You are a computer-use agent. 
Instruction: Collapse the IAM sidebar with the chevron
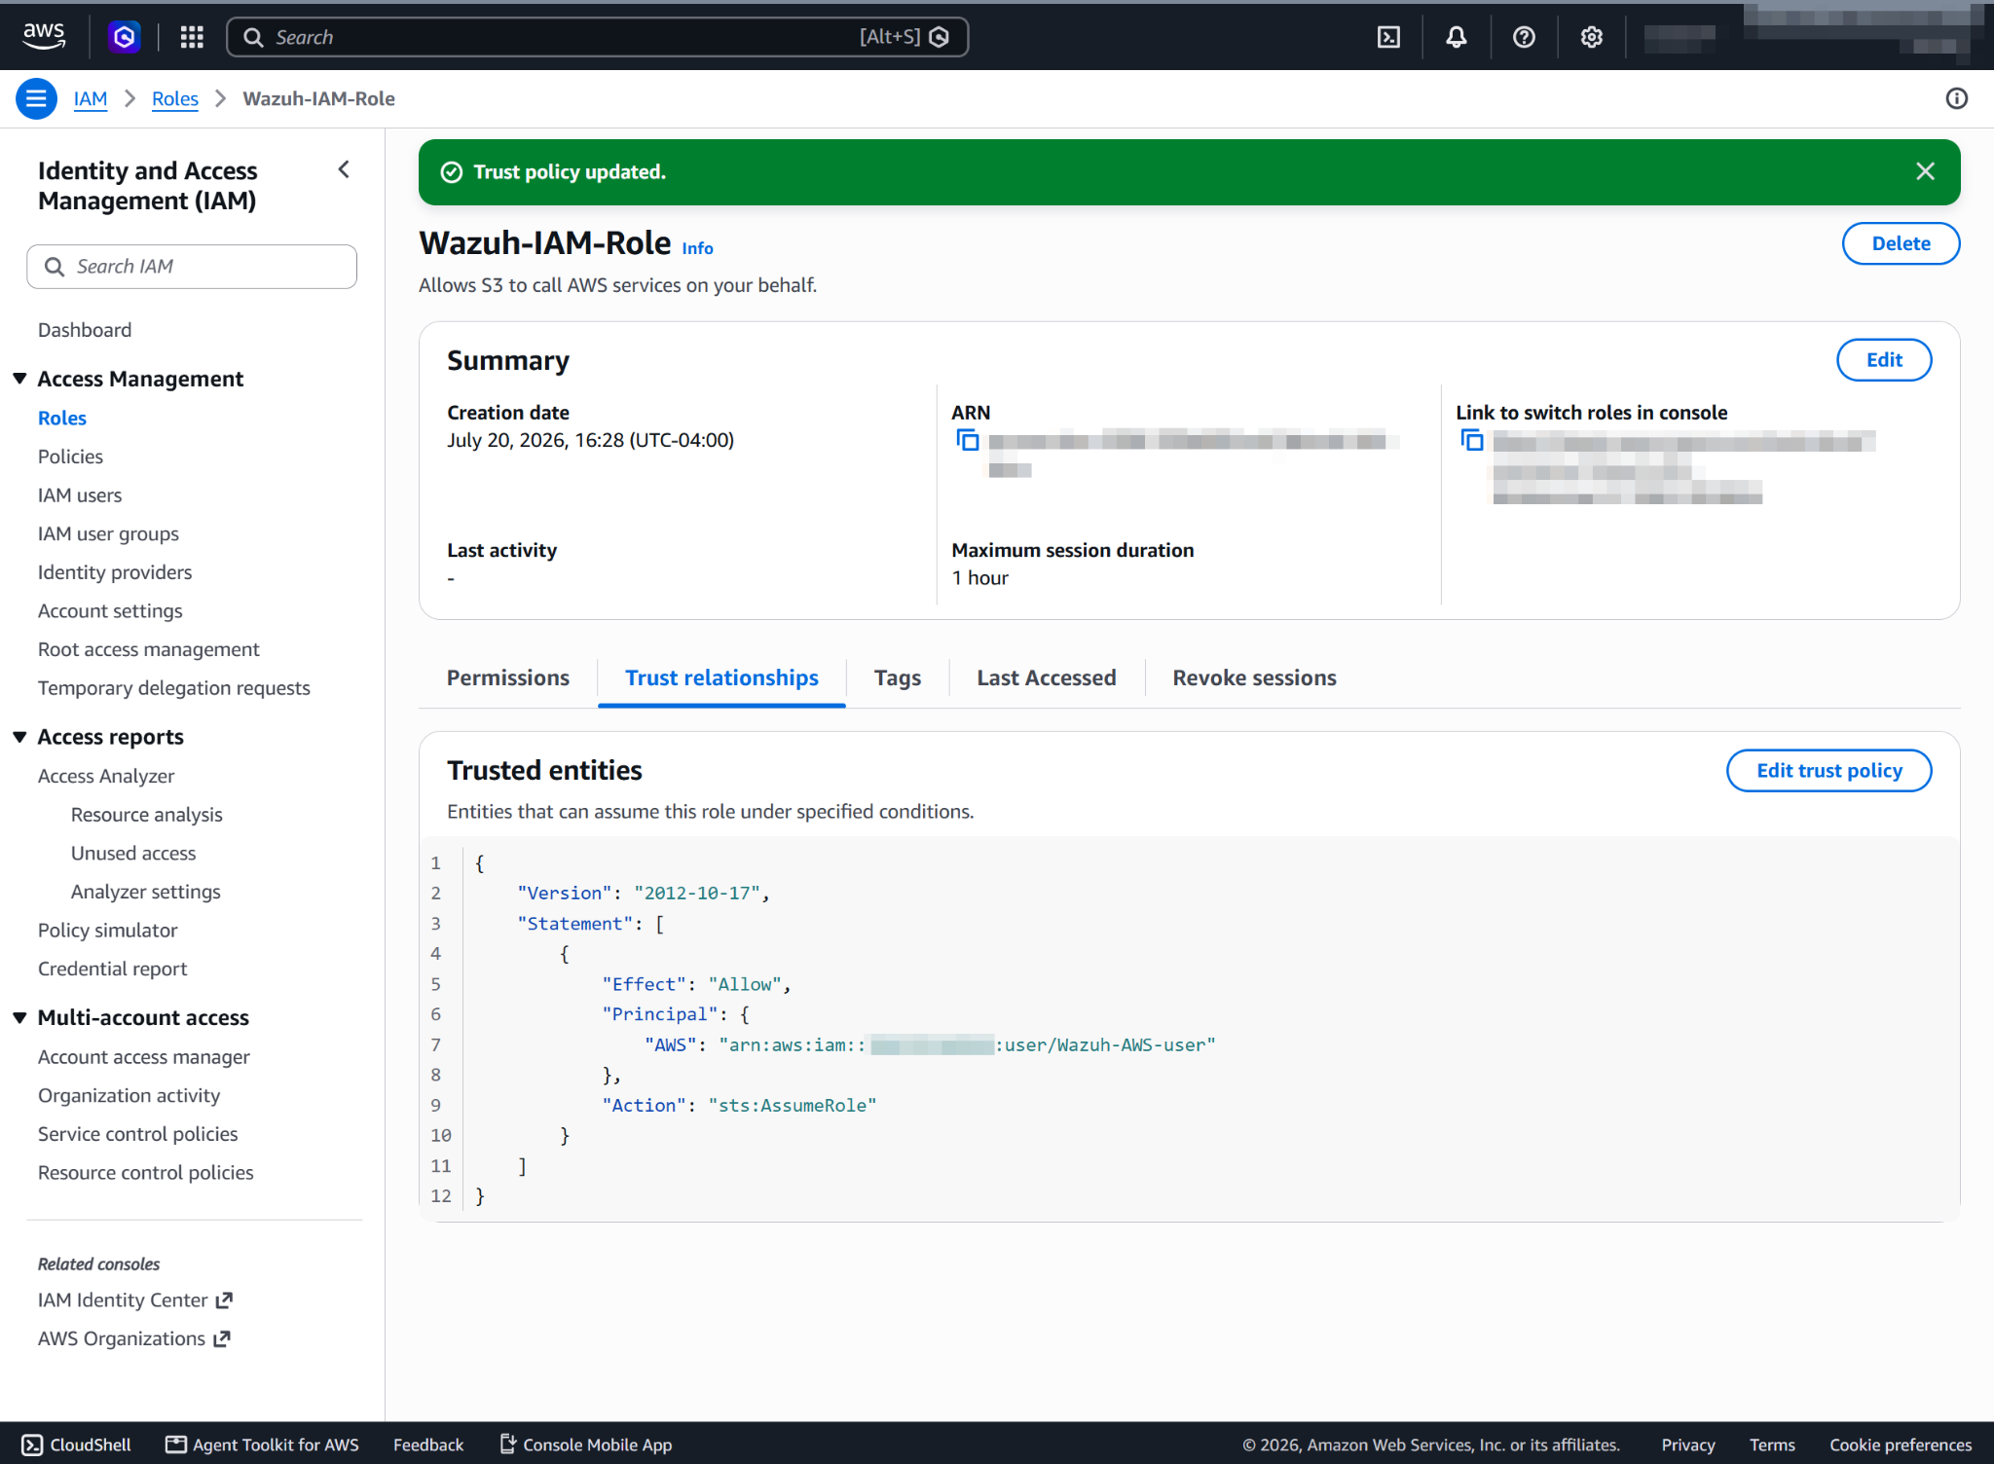tap(344, 169)
